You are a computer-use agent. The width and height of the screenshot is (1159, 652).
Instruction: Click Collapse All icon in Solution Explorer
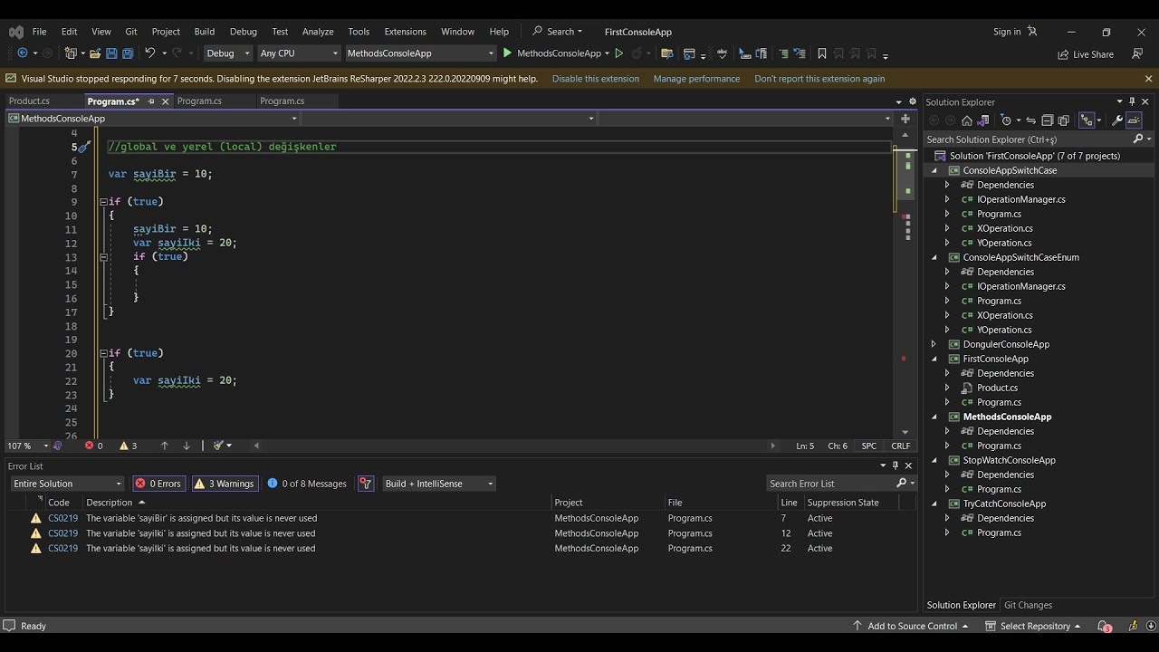click(1048, 120)
